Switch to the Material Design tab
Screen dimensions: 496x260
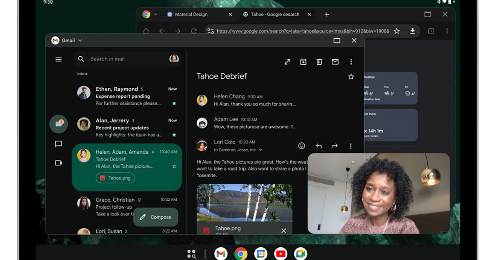point(191,14)
